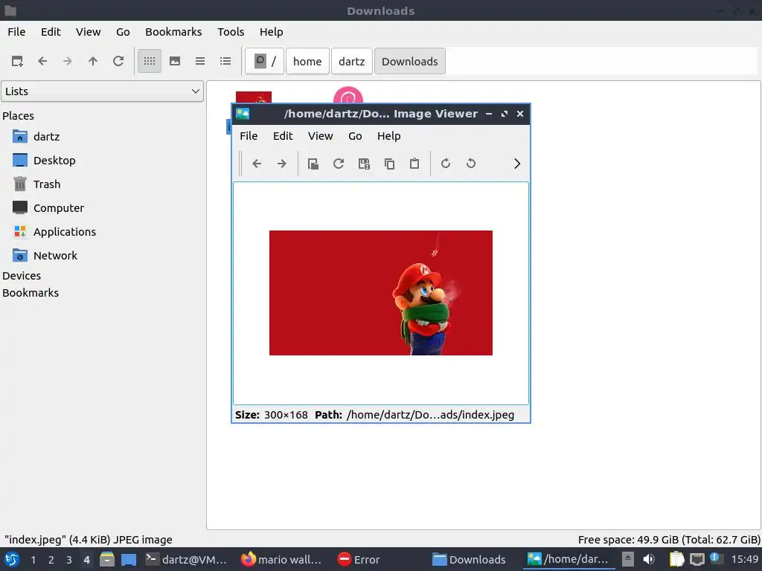Image resolution: width=762 pixels, height=571 pixels.
Task: Switch to workspace 1
Action: coord(33,560)
